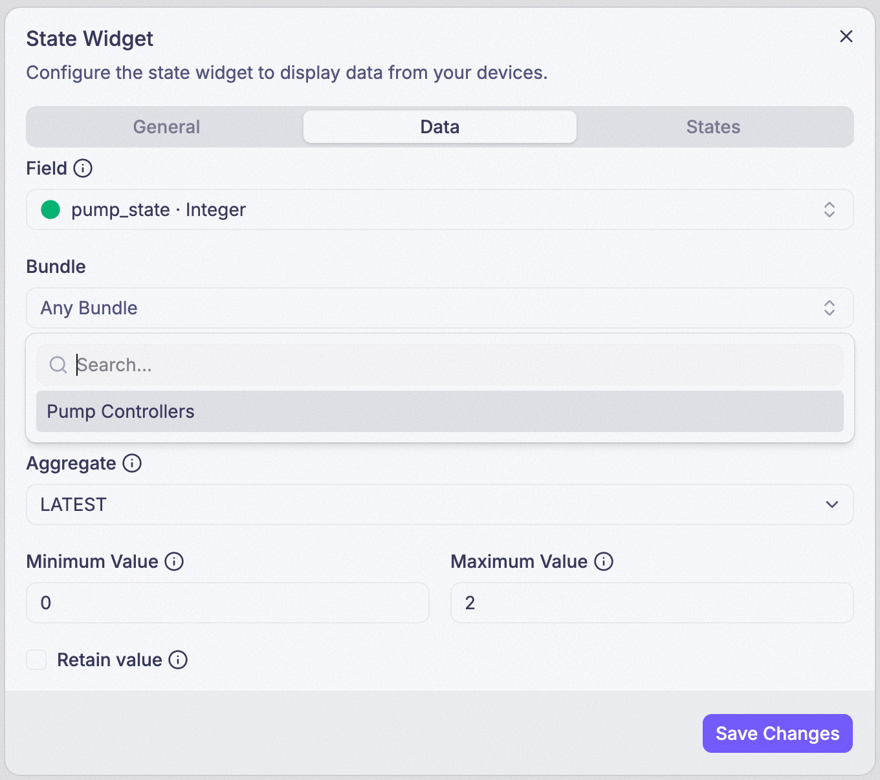The width and height of the screenshot is (880, 780).
Task: Expand the LATEST aggregate dropdown
Action: pos(440,504)
